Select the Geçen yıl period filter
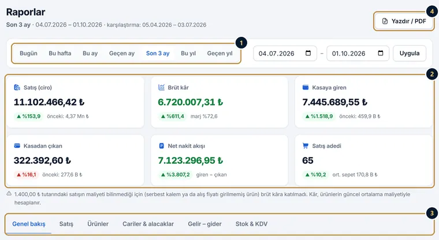Viewport: 439px width, 240px height. click(219, 54)
